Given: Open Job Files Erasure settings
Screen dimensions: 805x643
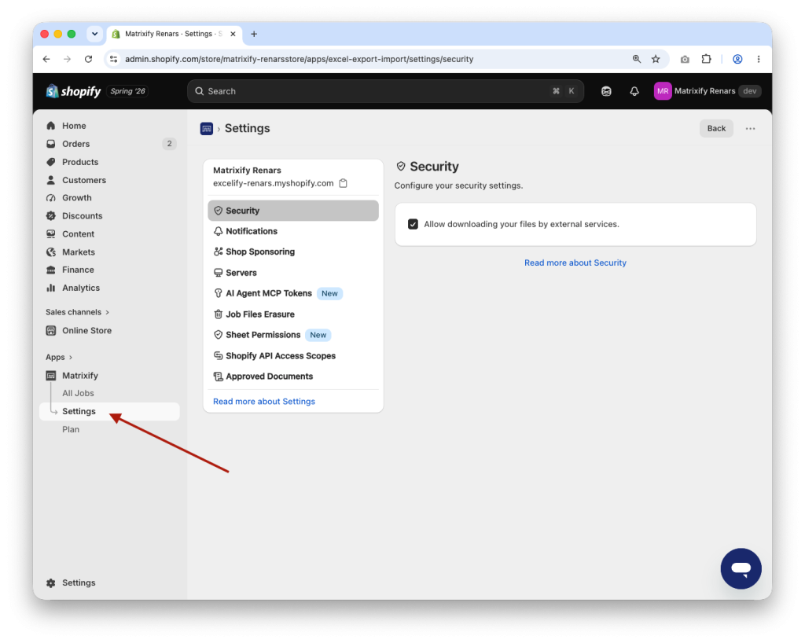Looking at the screenshot, I should click(293, 314).
